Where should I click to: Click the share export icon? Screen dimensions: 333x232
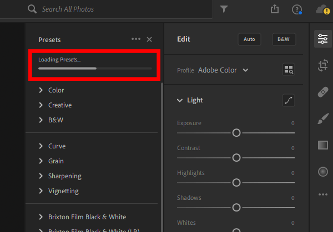click(x=275, y=9)
